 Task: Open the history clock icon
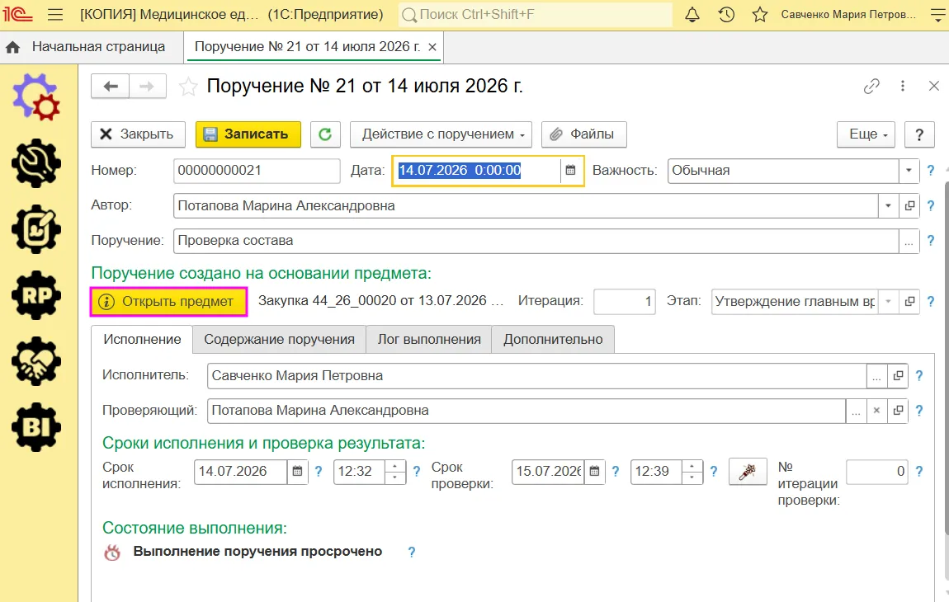(x=726, y=15)
